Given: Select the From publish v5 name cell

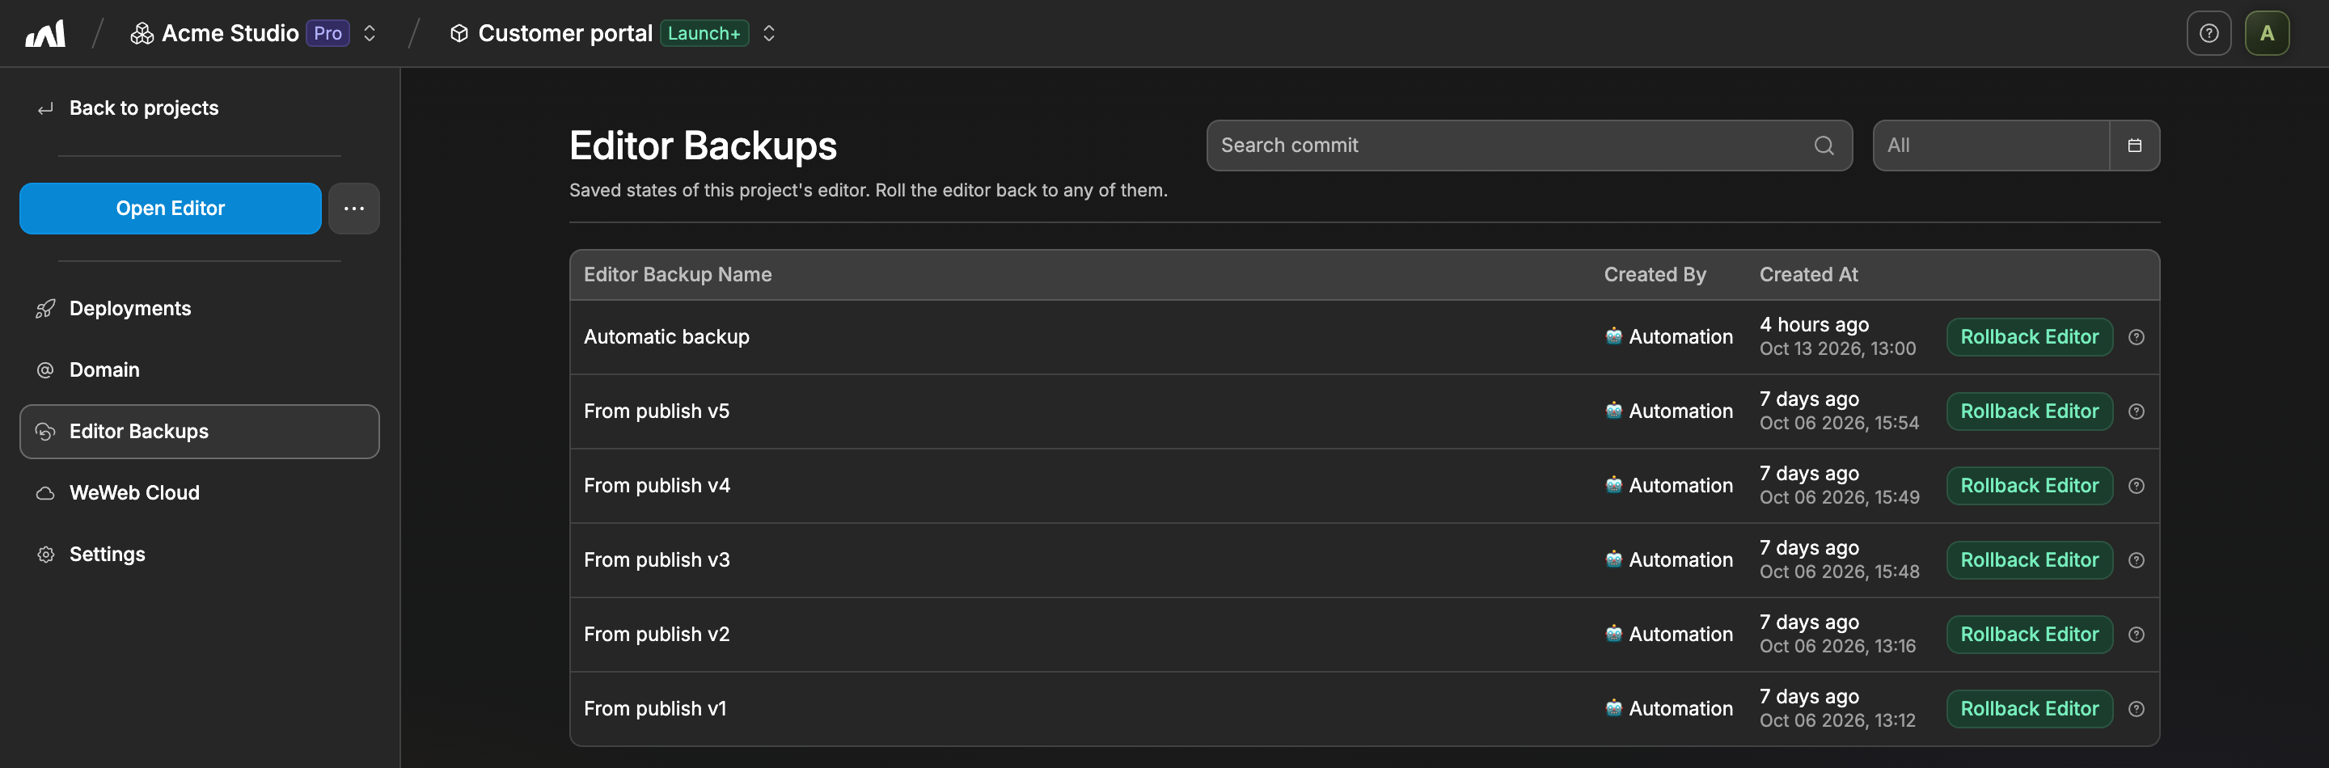Looking at the screenshot, I should point(657,412).
